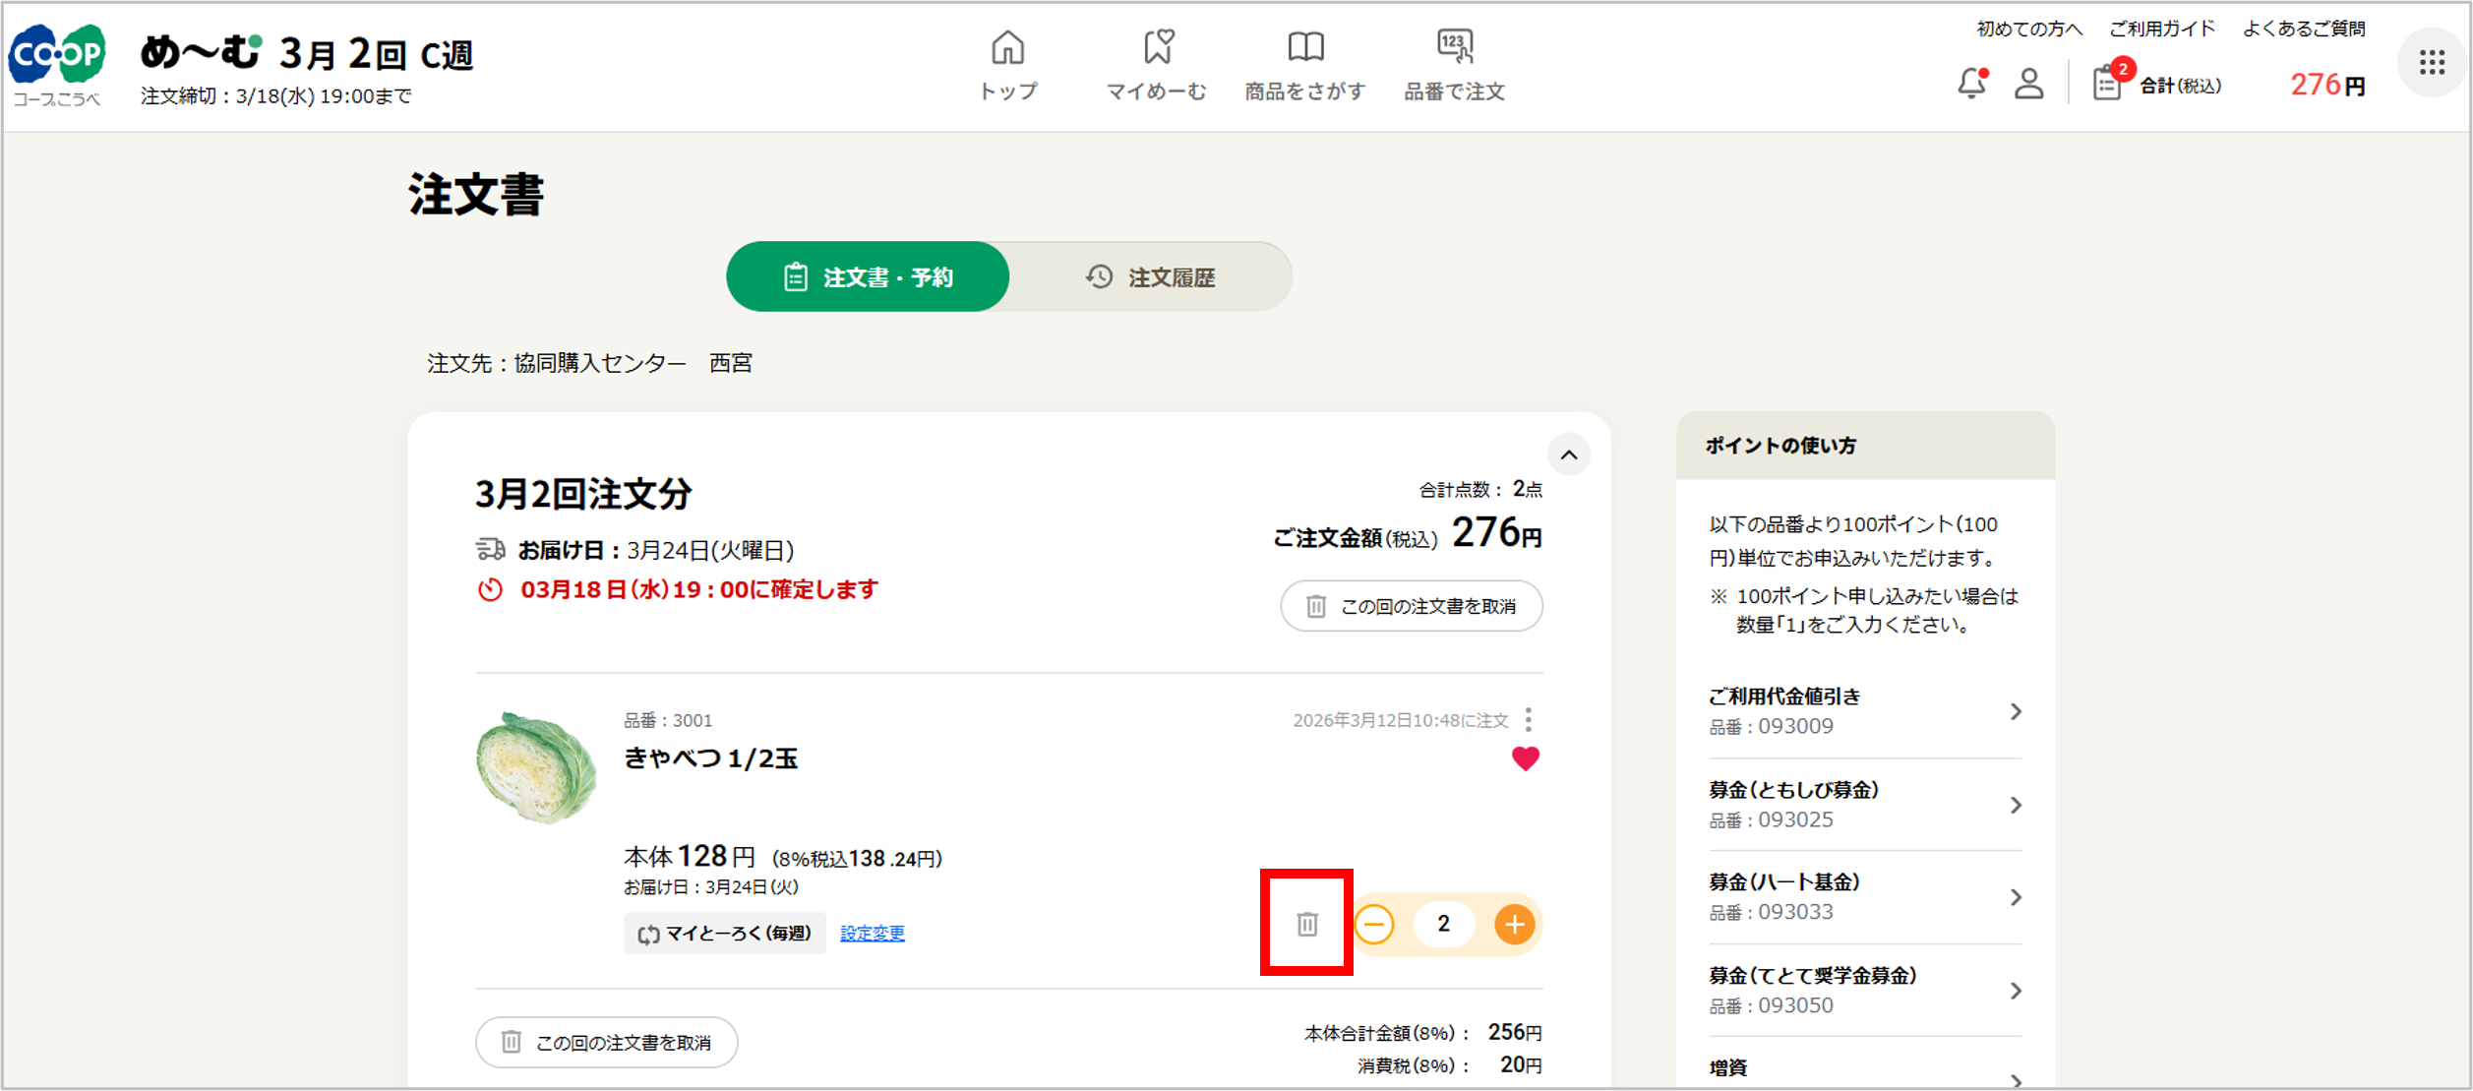Click 設定変更 link

pos(872,933)
